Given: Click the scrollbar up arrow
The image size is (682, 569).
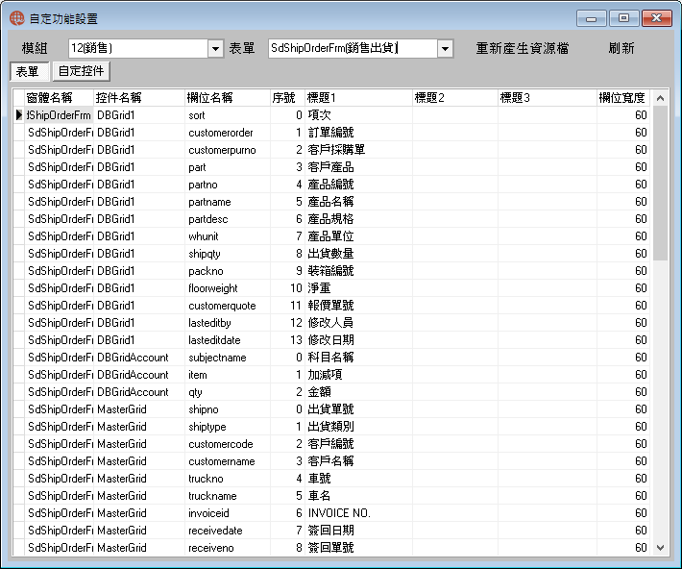Looking at the screenshot, I should pos(660,98).
